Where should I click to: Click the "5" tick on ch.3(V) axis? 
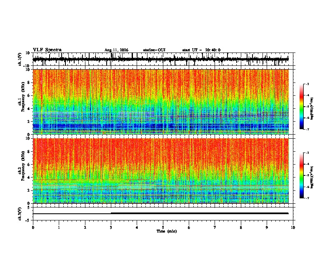pyautogui.click(x=29, y=207)
